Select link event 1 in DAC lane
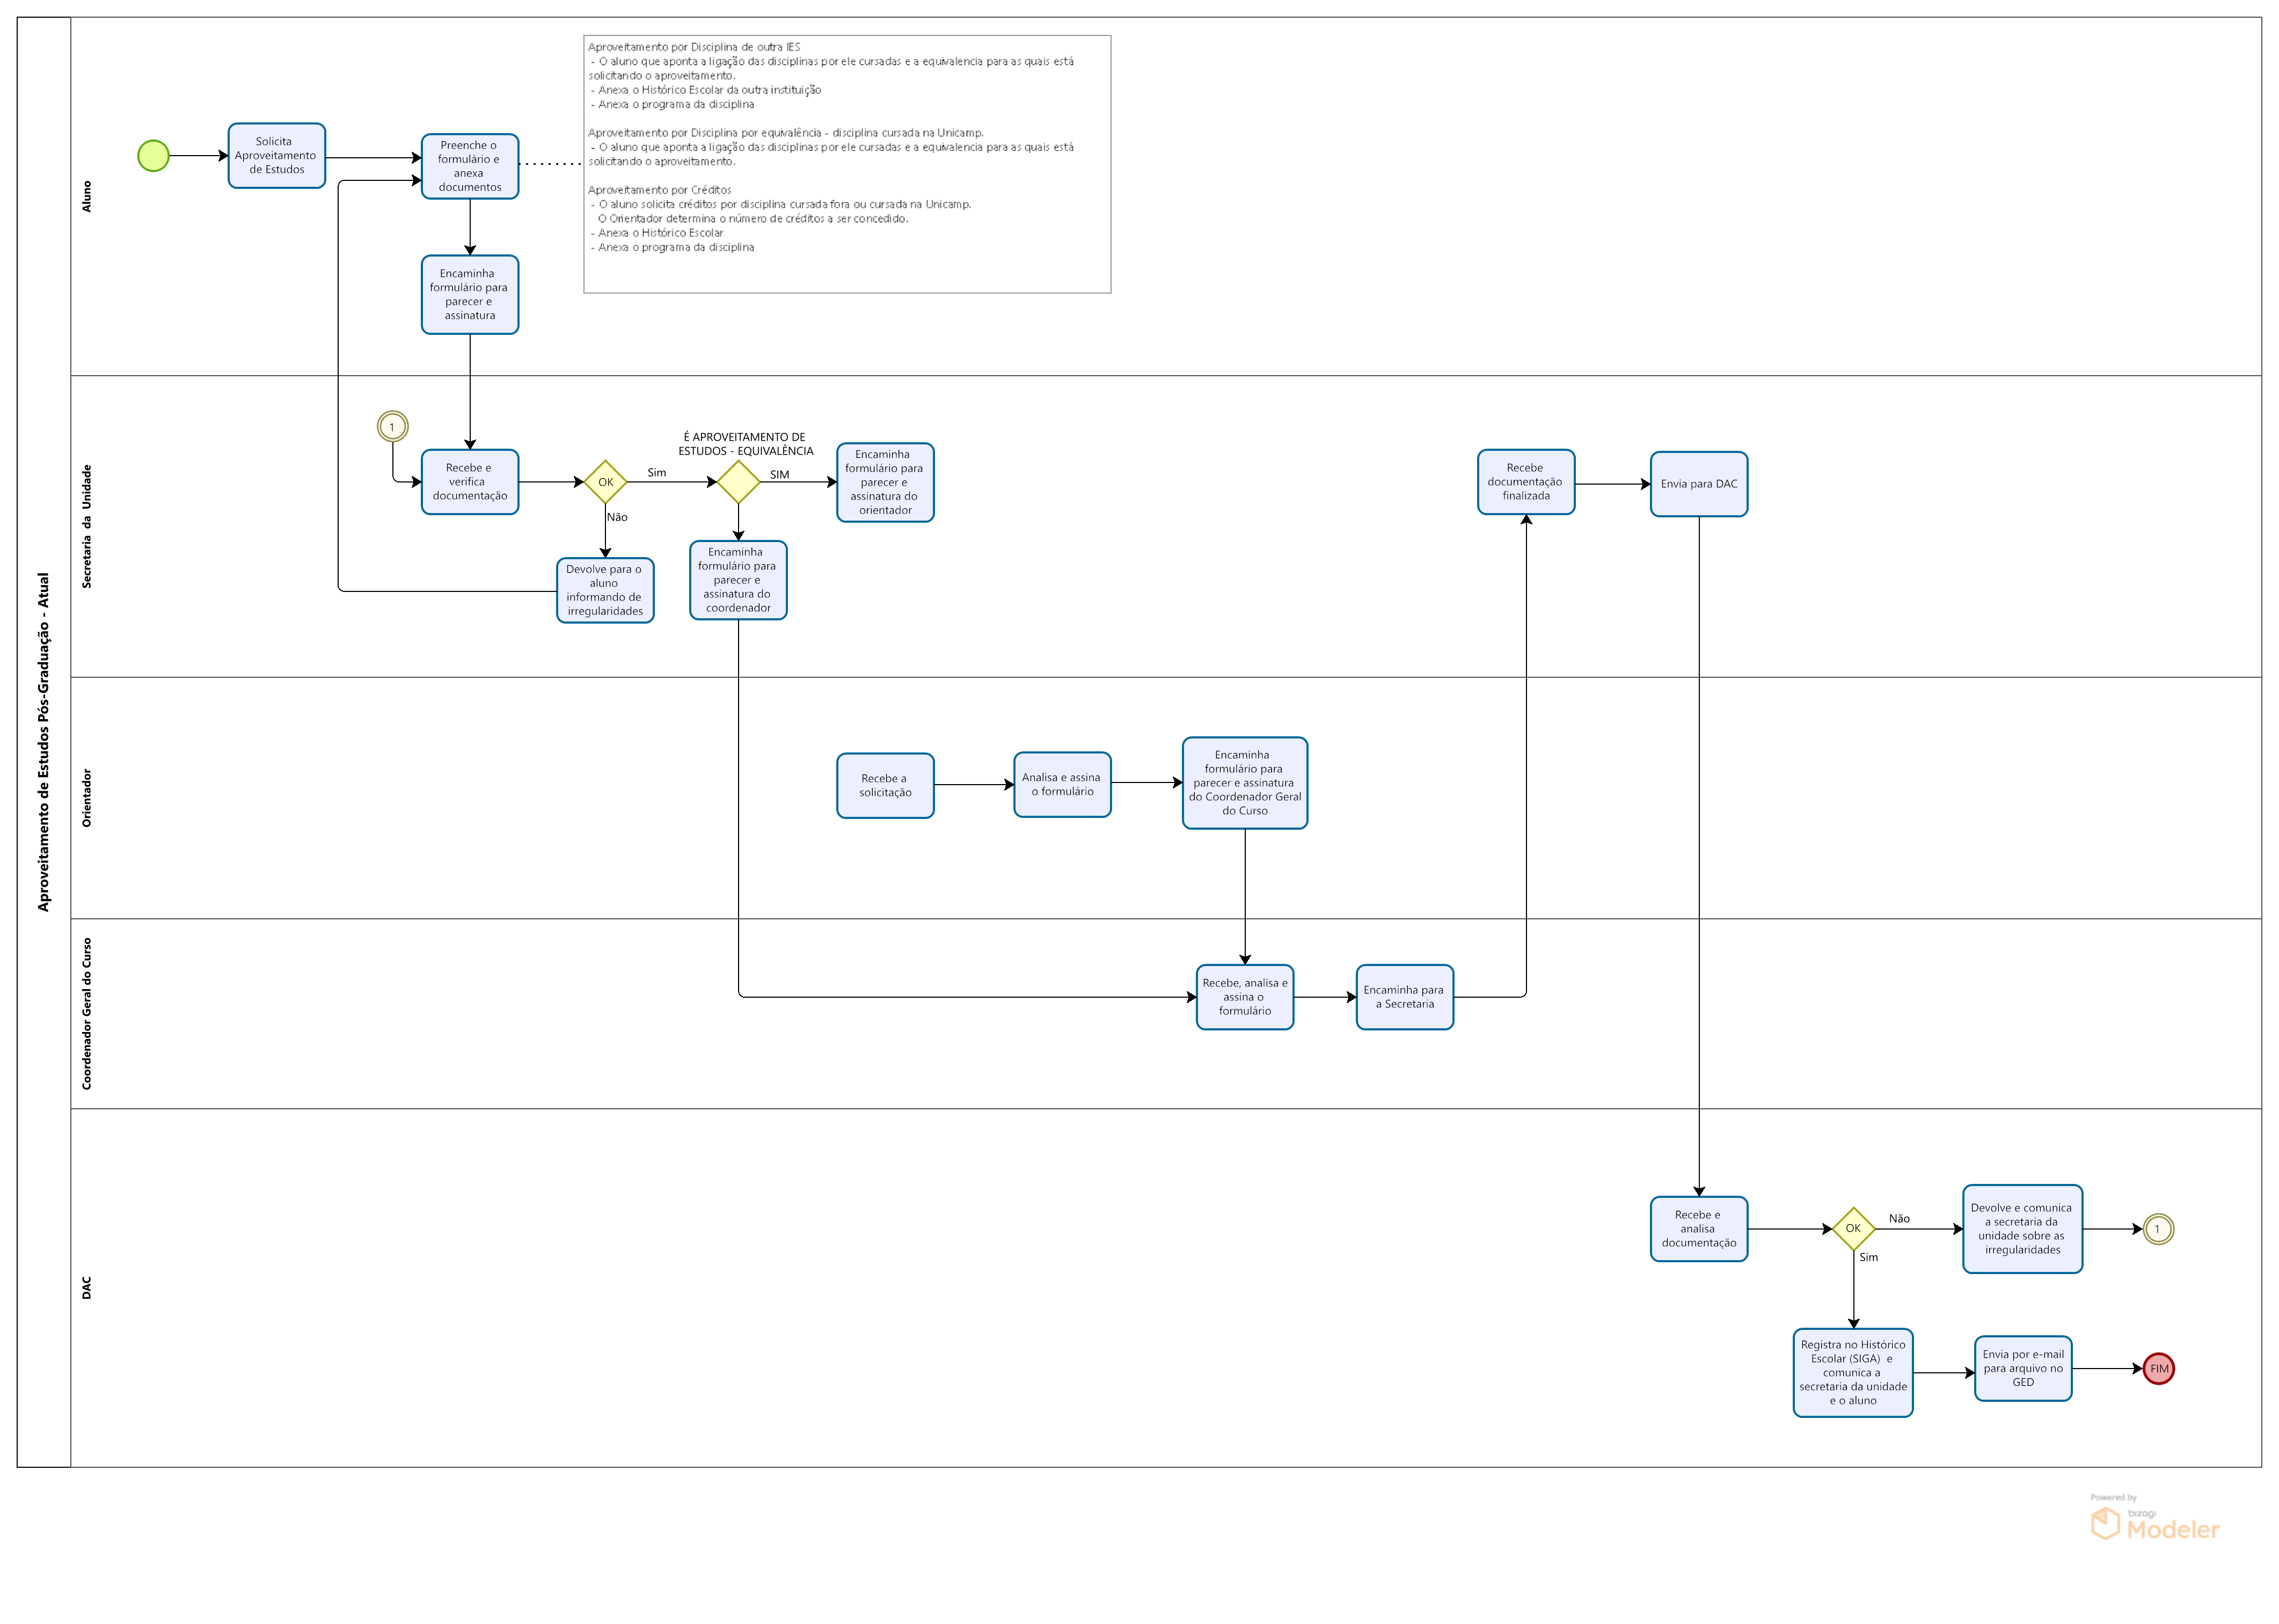Image resolution: width=2279 pixels, height=1624 pixels. point(2157,1229)
